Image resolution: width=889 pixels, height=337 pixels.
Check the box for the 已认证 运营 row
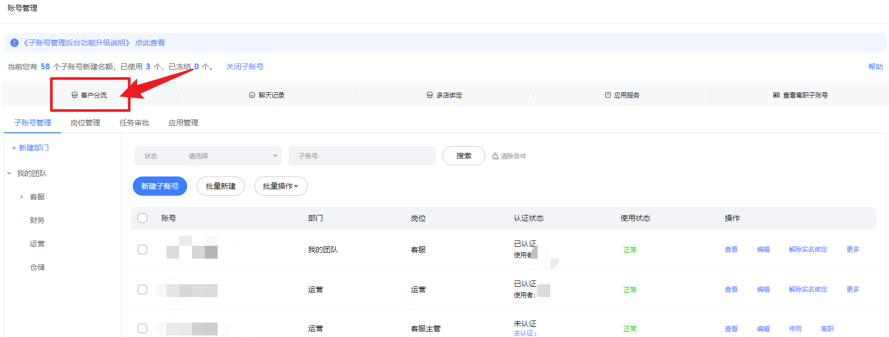click(x=142, y=290)
